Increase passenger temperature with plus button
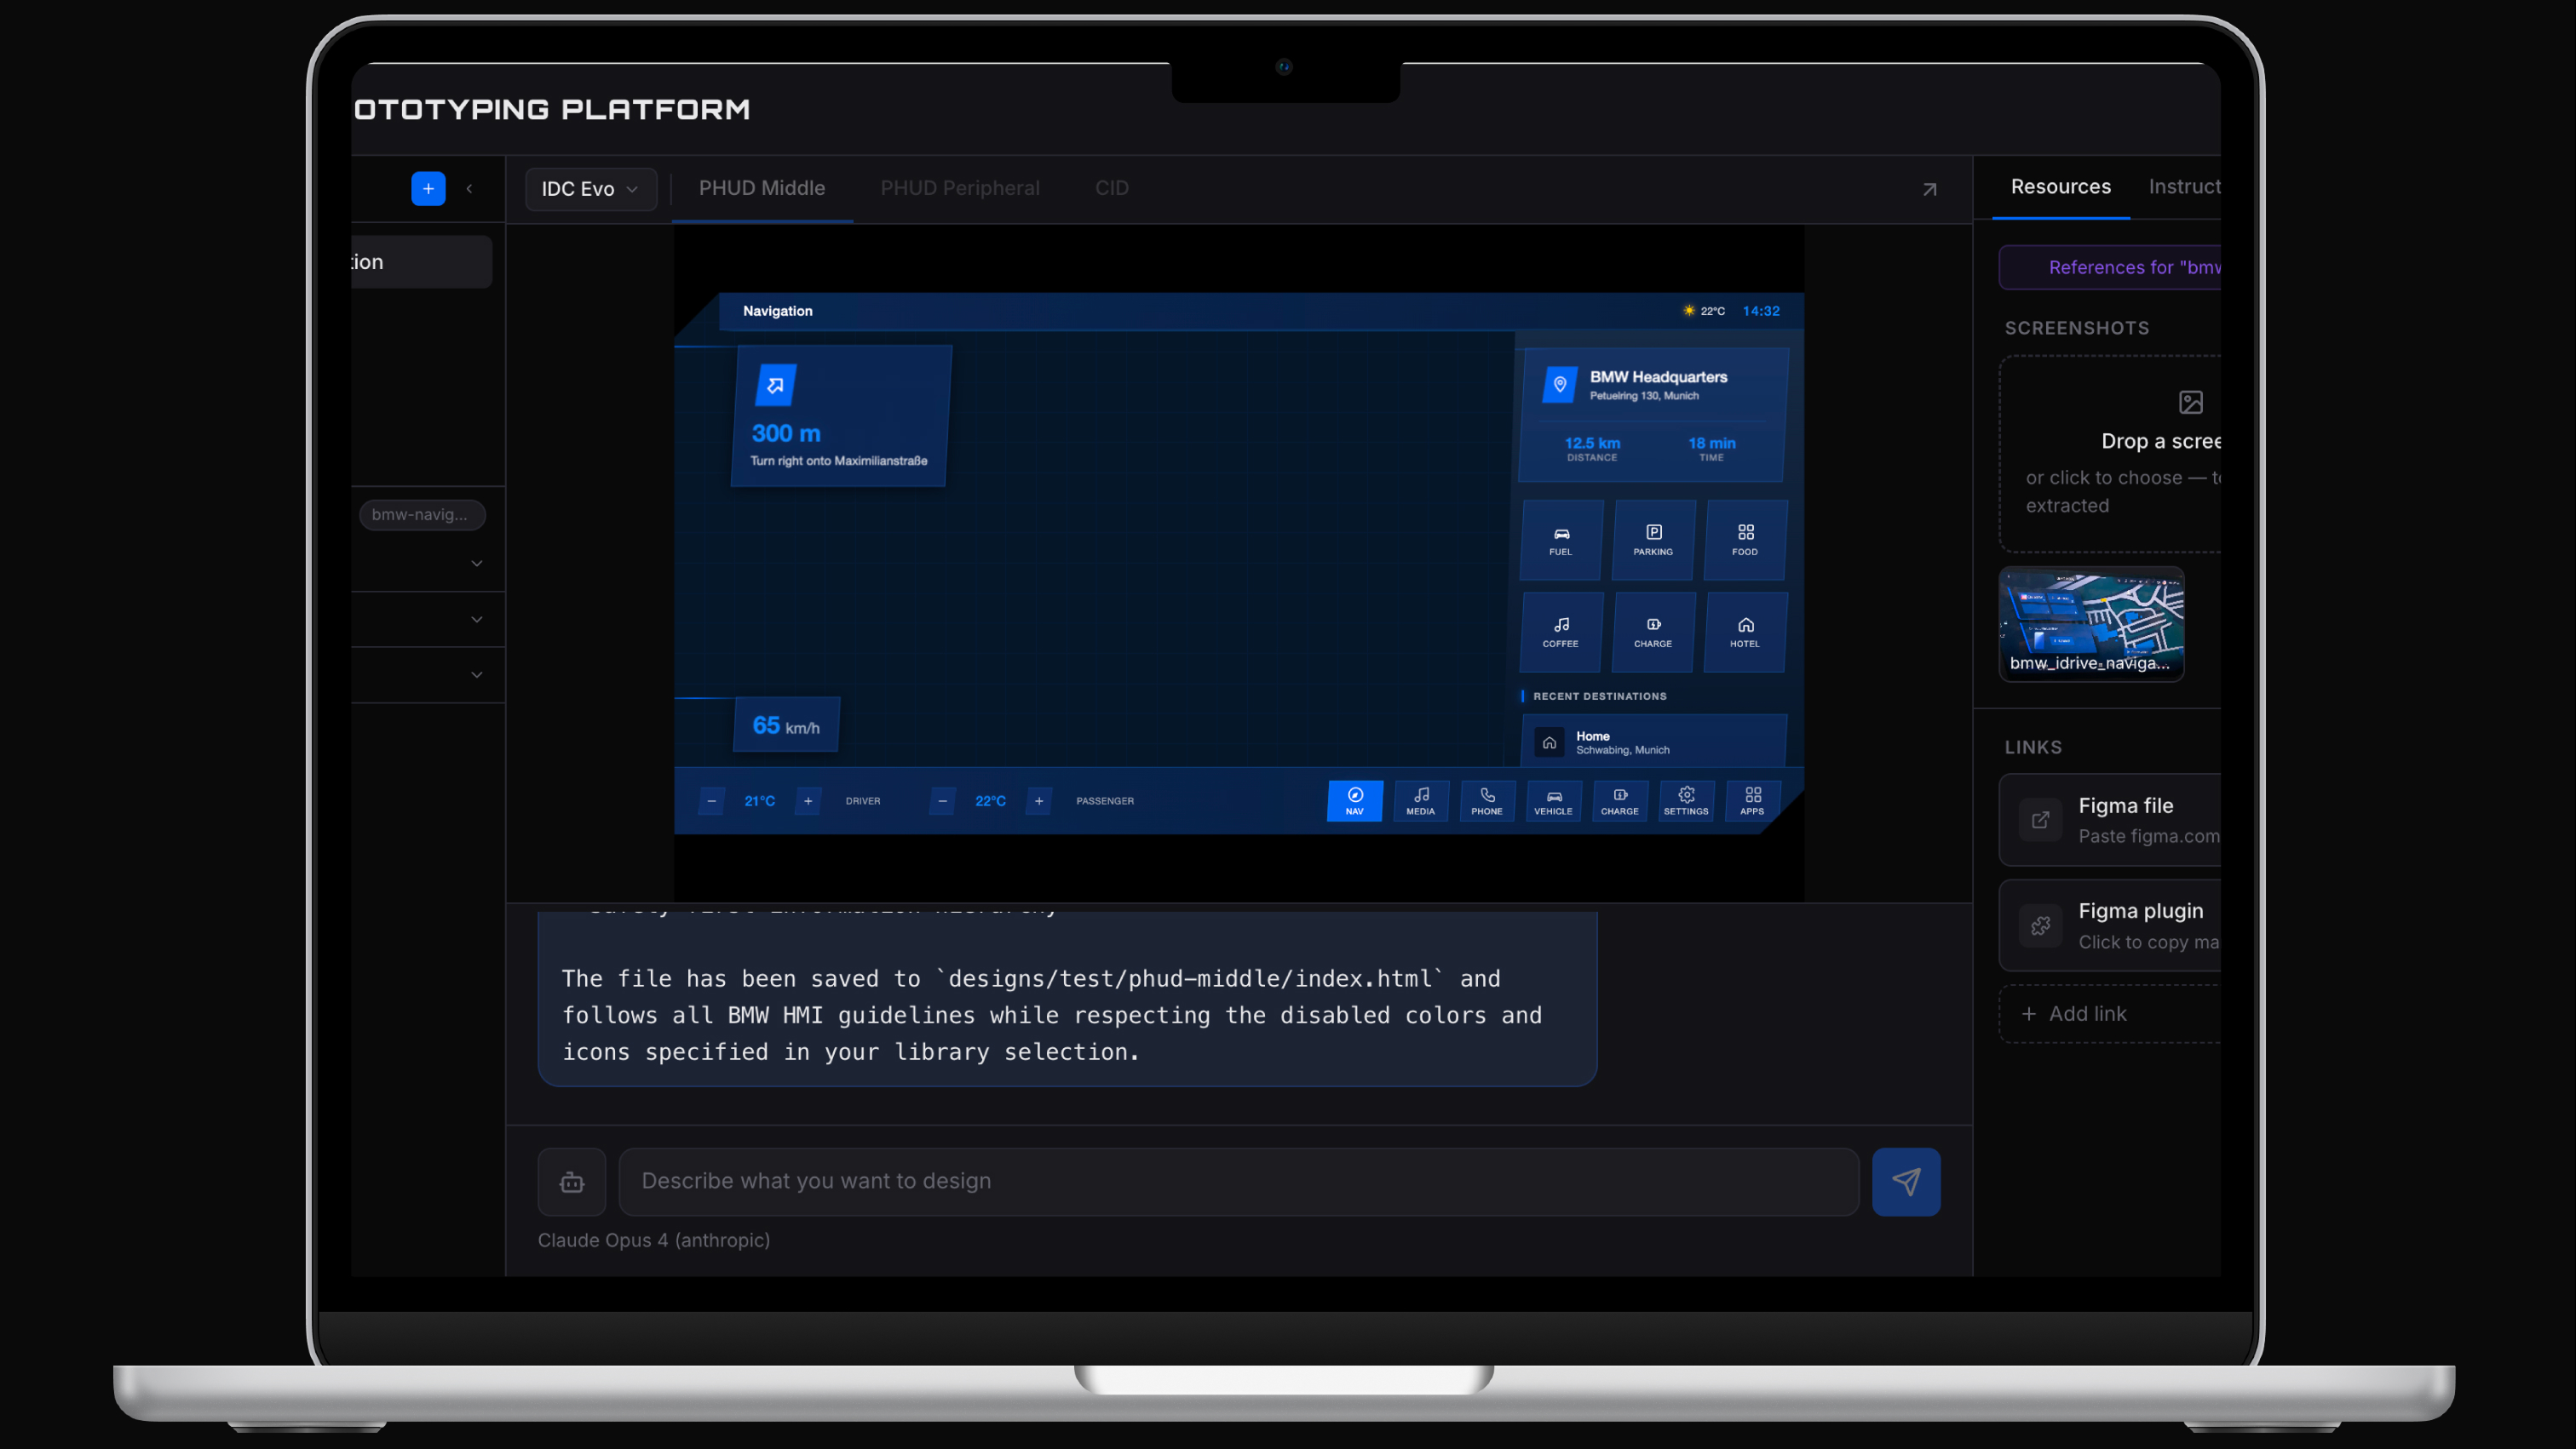This screenshot has height=1449, width=2576. [x=1039, y=800]
